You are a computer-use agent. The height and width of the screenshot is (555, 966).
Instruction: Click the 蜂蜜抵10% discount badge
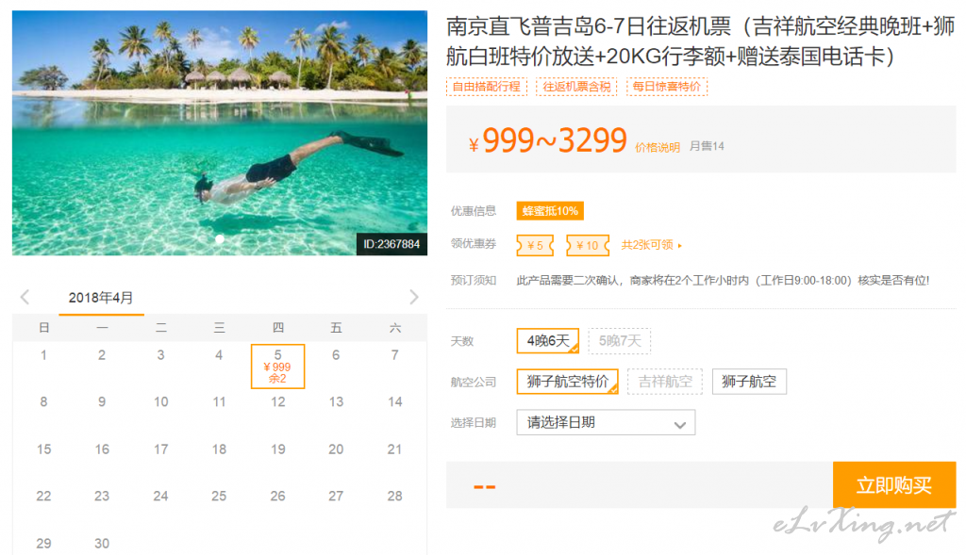point(550,211)
